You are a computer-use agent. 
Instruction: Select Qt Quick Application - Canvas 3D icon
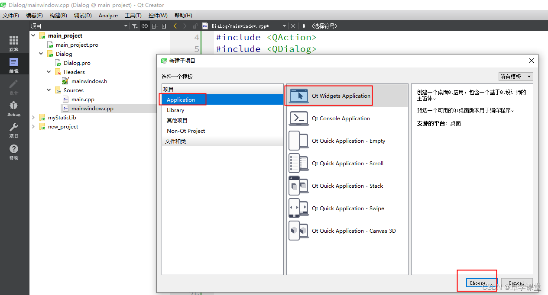point(299,231)
